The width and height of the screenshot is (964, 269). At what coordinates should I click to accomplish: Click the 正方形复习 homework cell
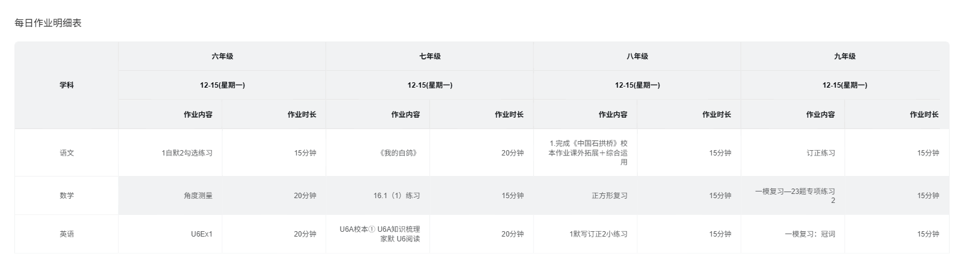(610, 196)
